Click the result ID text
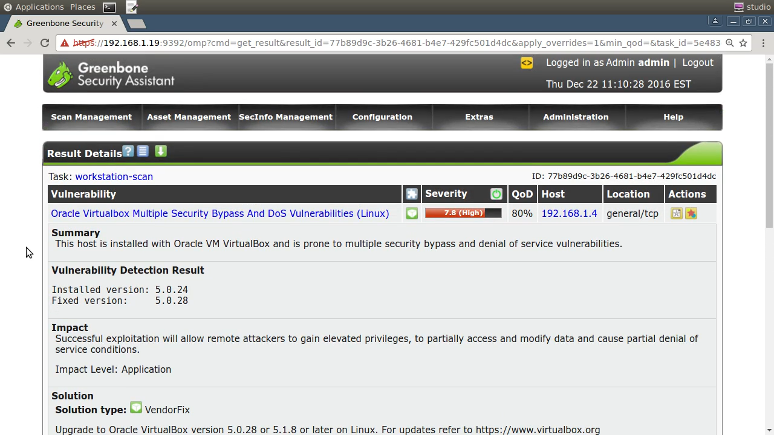 click(x=624, y=176)
